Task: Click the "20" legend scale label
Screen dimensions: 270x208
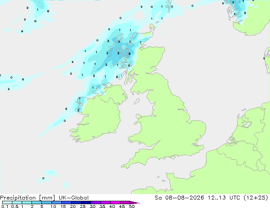Action: click(73, 206)
